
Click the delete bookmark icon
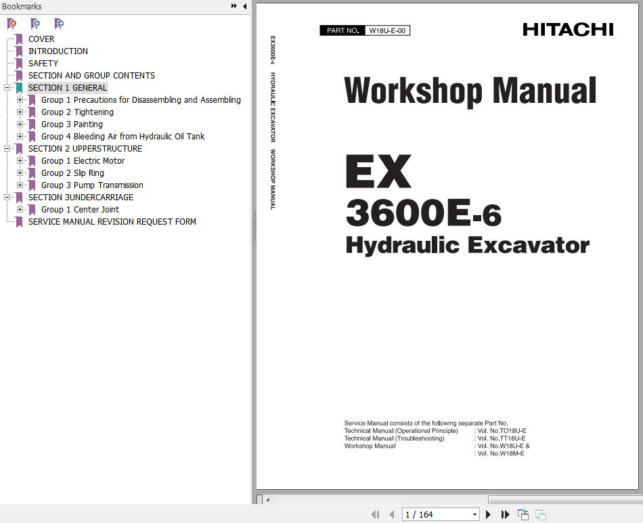[12, 24]
